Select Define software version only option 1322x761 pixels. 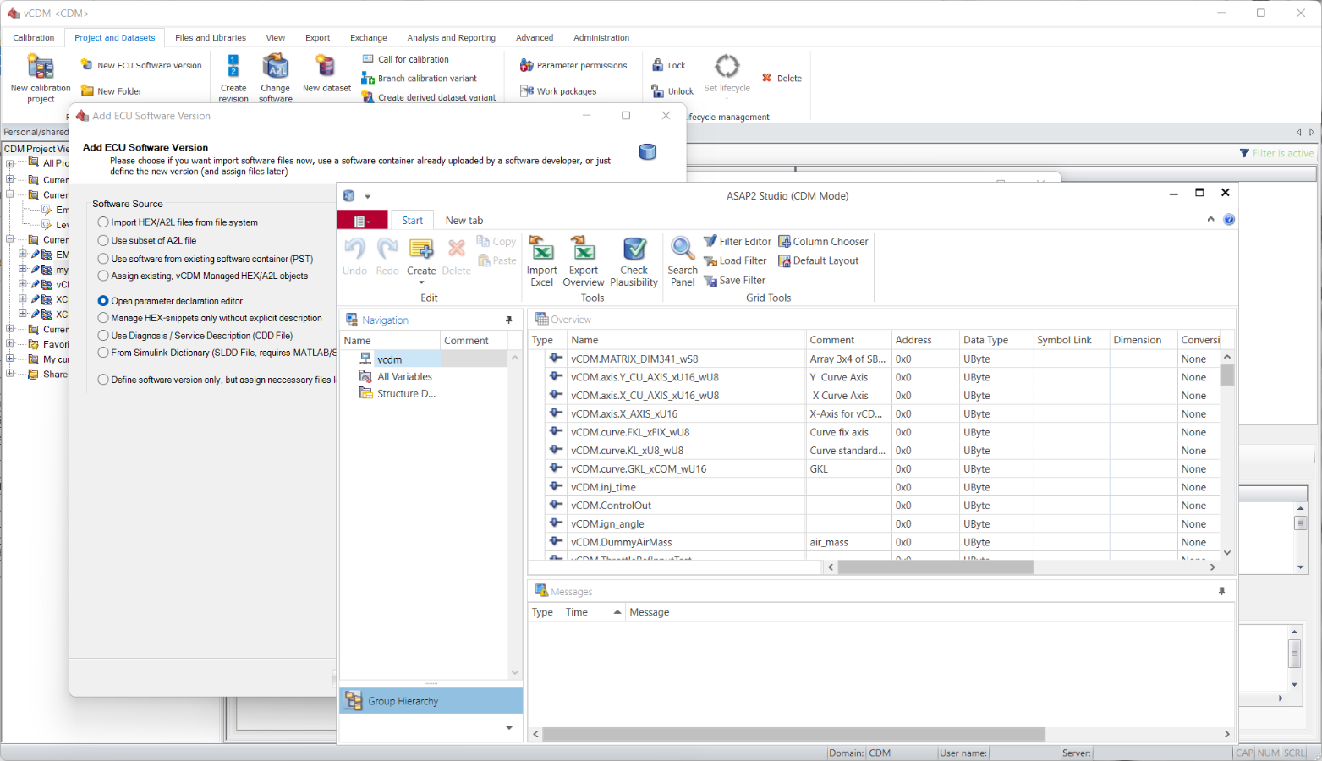point(103,380)
